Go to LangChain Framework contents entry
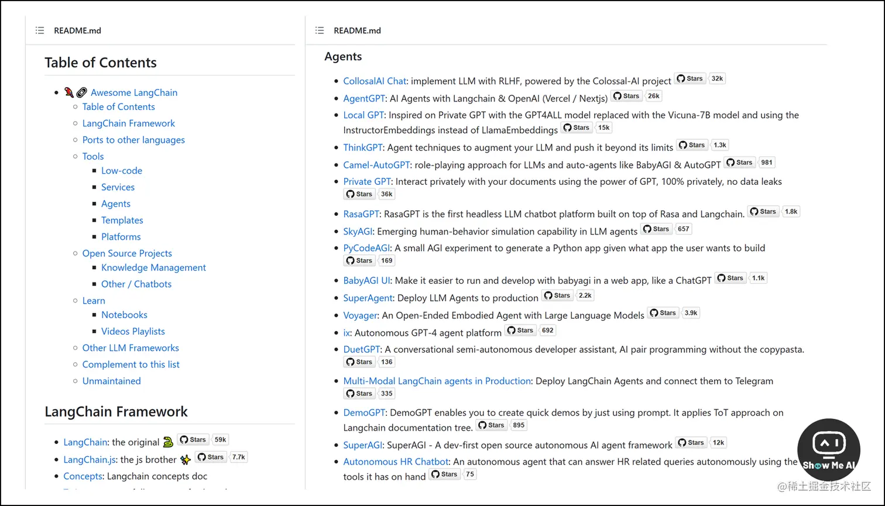This screenshot has height=506, width=885. coord(129,123)
